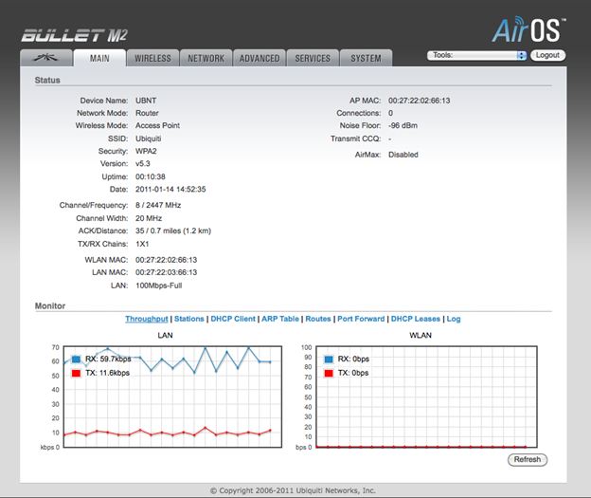591x498 pixels.
Task: Show the Routes monitor
Action: tap(318, 319)
